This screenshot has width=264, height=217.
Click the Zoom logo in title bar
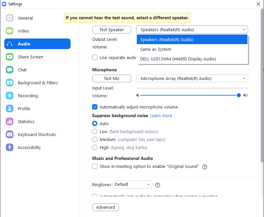(x=4, y=4)
